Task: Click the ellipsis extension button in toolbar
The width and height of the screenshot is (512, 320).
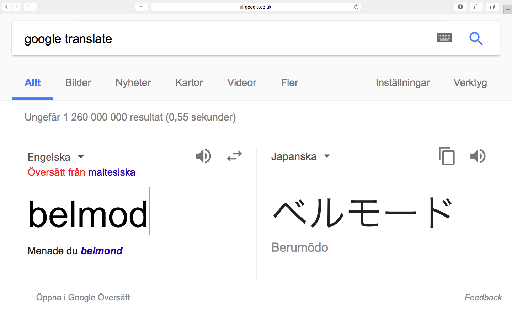Action: coord(142,7)
